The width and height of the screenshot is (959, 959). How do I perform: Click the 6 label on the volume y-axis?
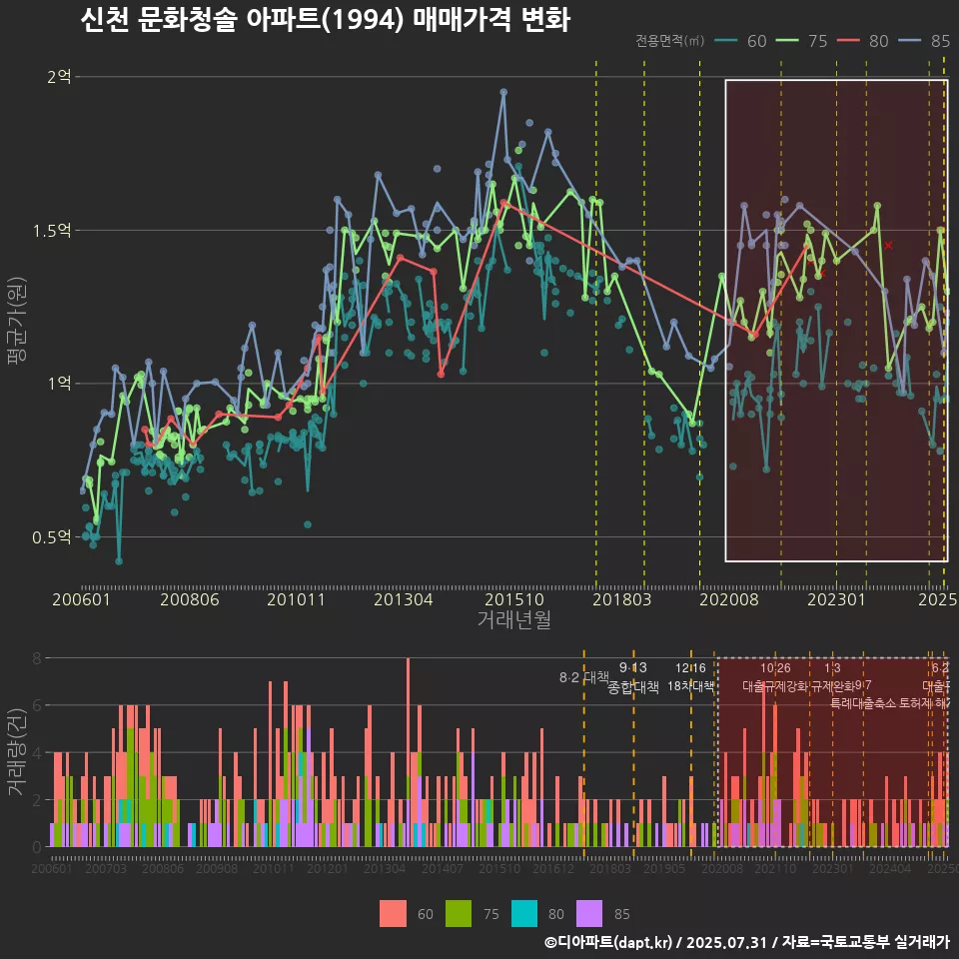click(37, 705)
